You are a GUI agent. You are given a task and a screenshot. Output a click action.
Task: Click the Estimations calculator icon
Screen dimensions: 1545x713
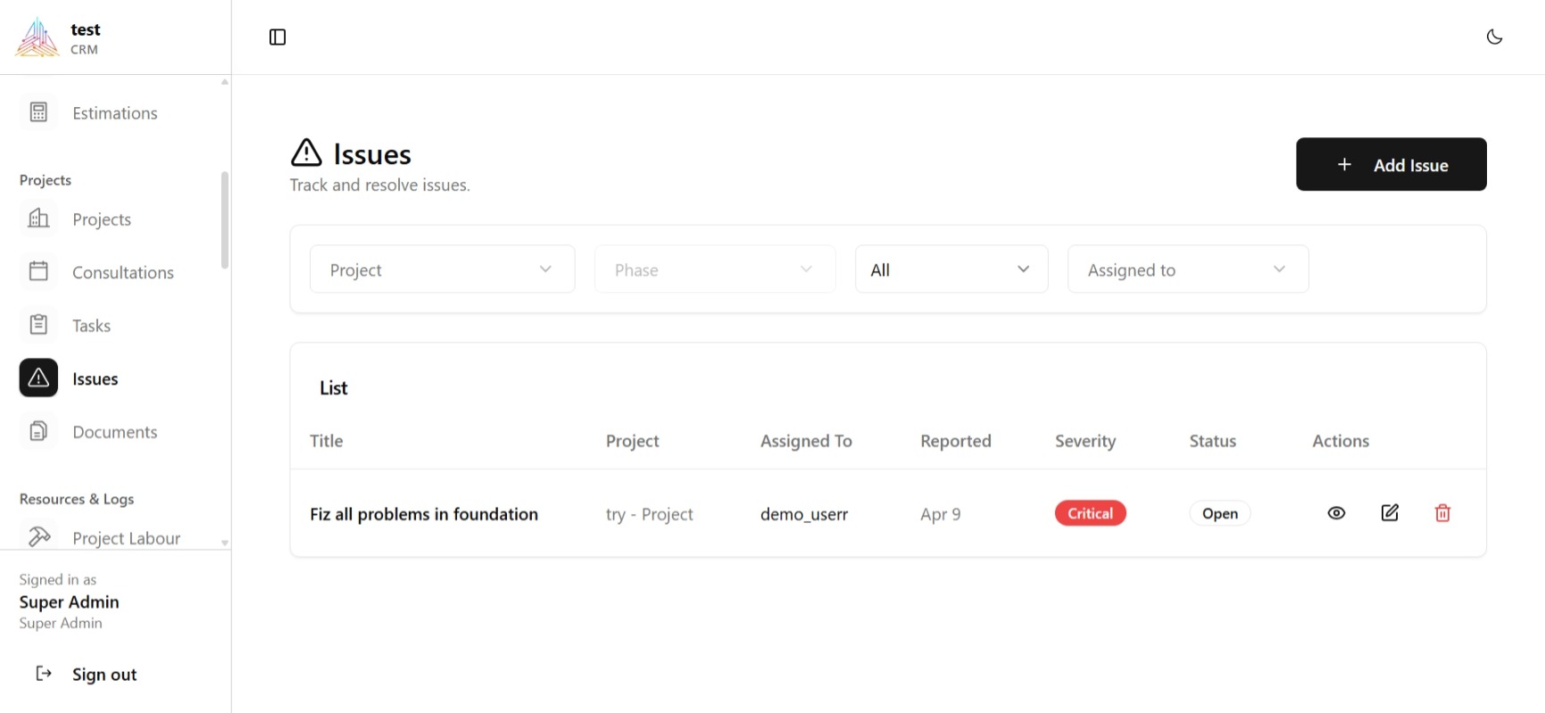[38, 112]
